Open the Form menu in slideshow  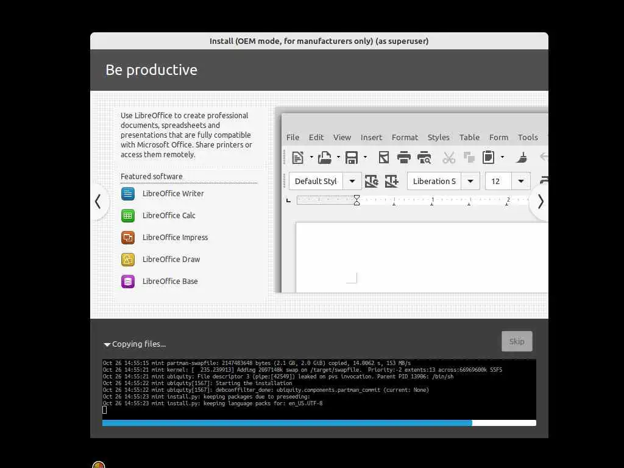[498, 137]
